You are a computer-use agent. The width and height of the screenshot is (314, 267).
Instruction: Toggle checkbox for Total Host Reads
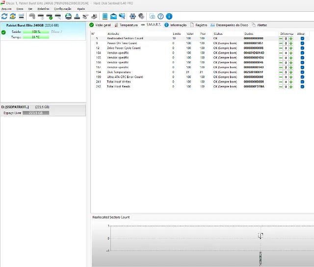coord(302,87)
